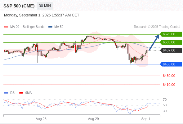Viewport: 183px width, 124px height.
Task: Click the RSI 70 level label
Action: click(165, 100)
